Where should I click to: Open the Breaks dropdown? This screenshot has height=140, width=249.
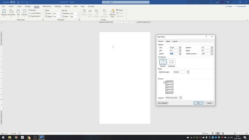(x=33, y=10)
